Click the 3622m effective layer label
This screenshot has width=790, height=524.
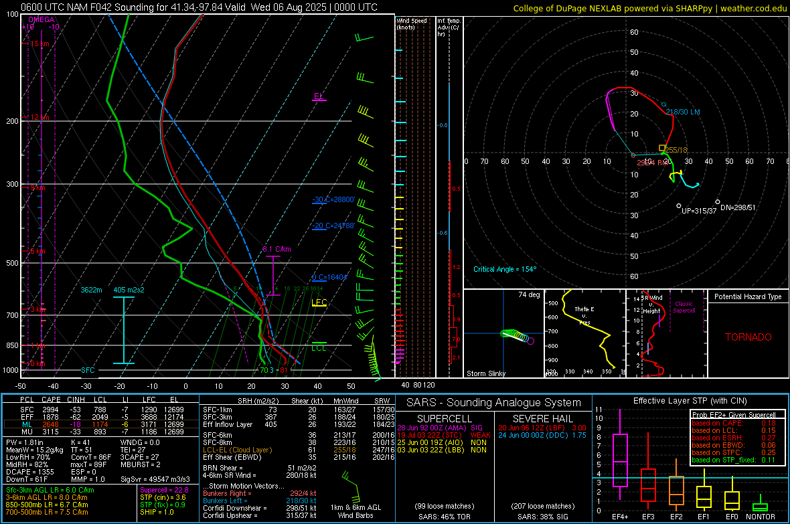coord(91,290)
